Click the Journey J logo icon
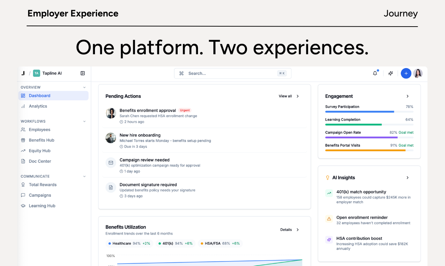The height and width of the screenshot is (266, 445). coord(23,73)
